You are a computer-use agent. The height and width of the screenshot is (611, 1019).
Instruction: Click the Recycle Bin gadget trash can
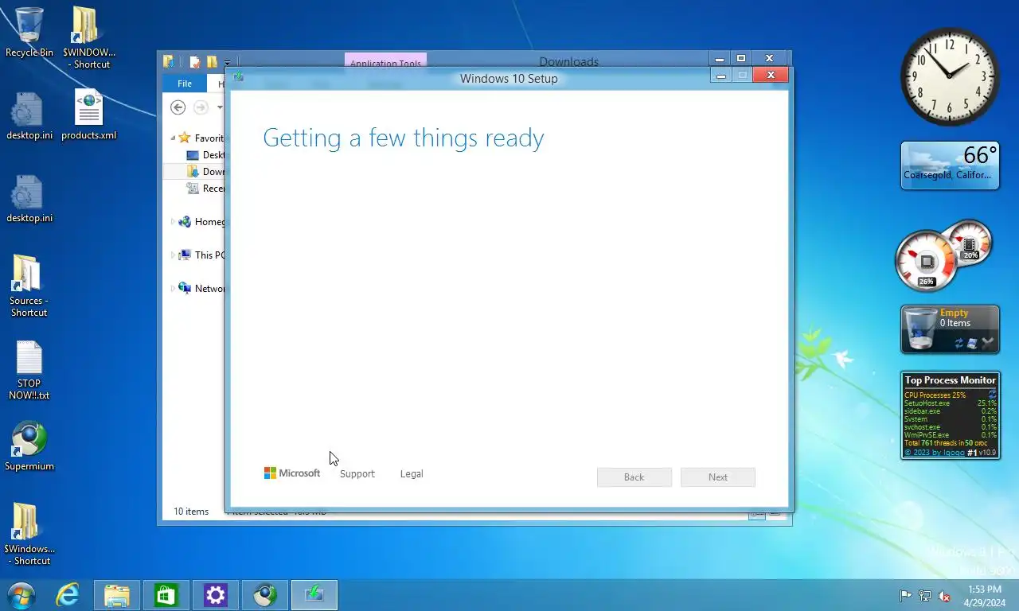(921, 329)
